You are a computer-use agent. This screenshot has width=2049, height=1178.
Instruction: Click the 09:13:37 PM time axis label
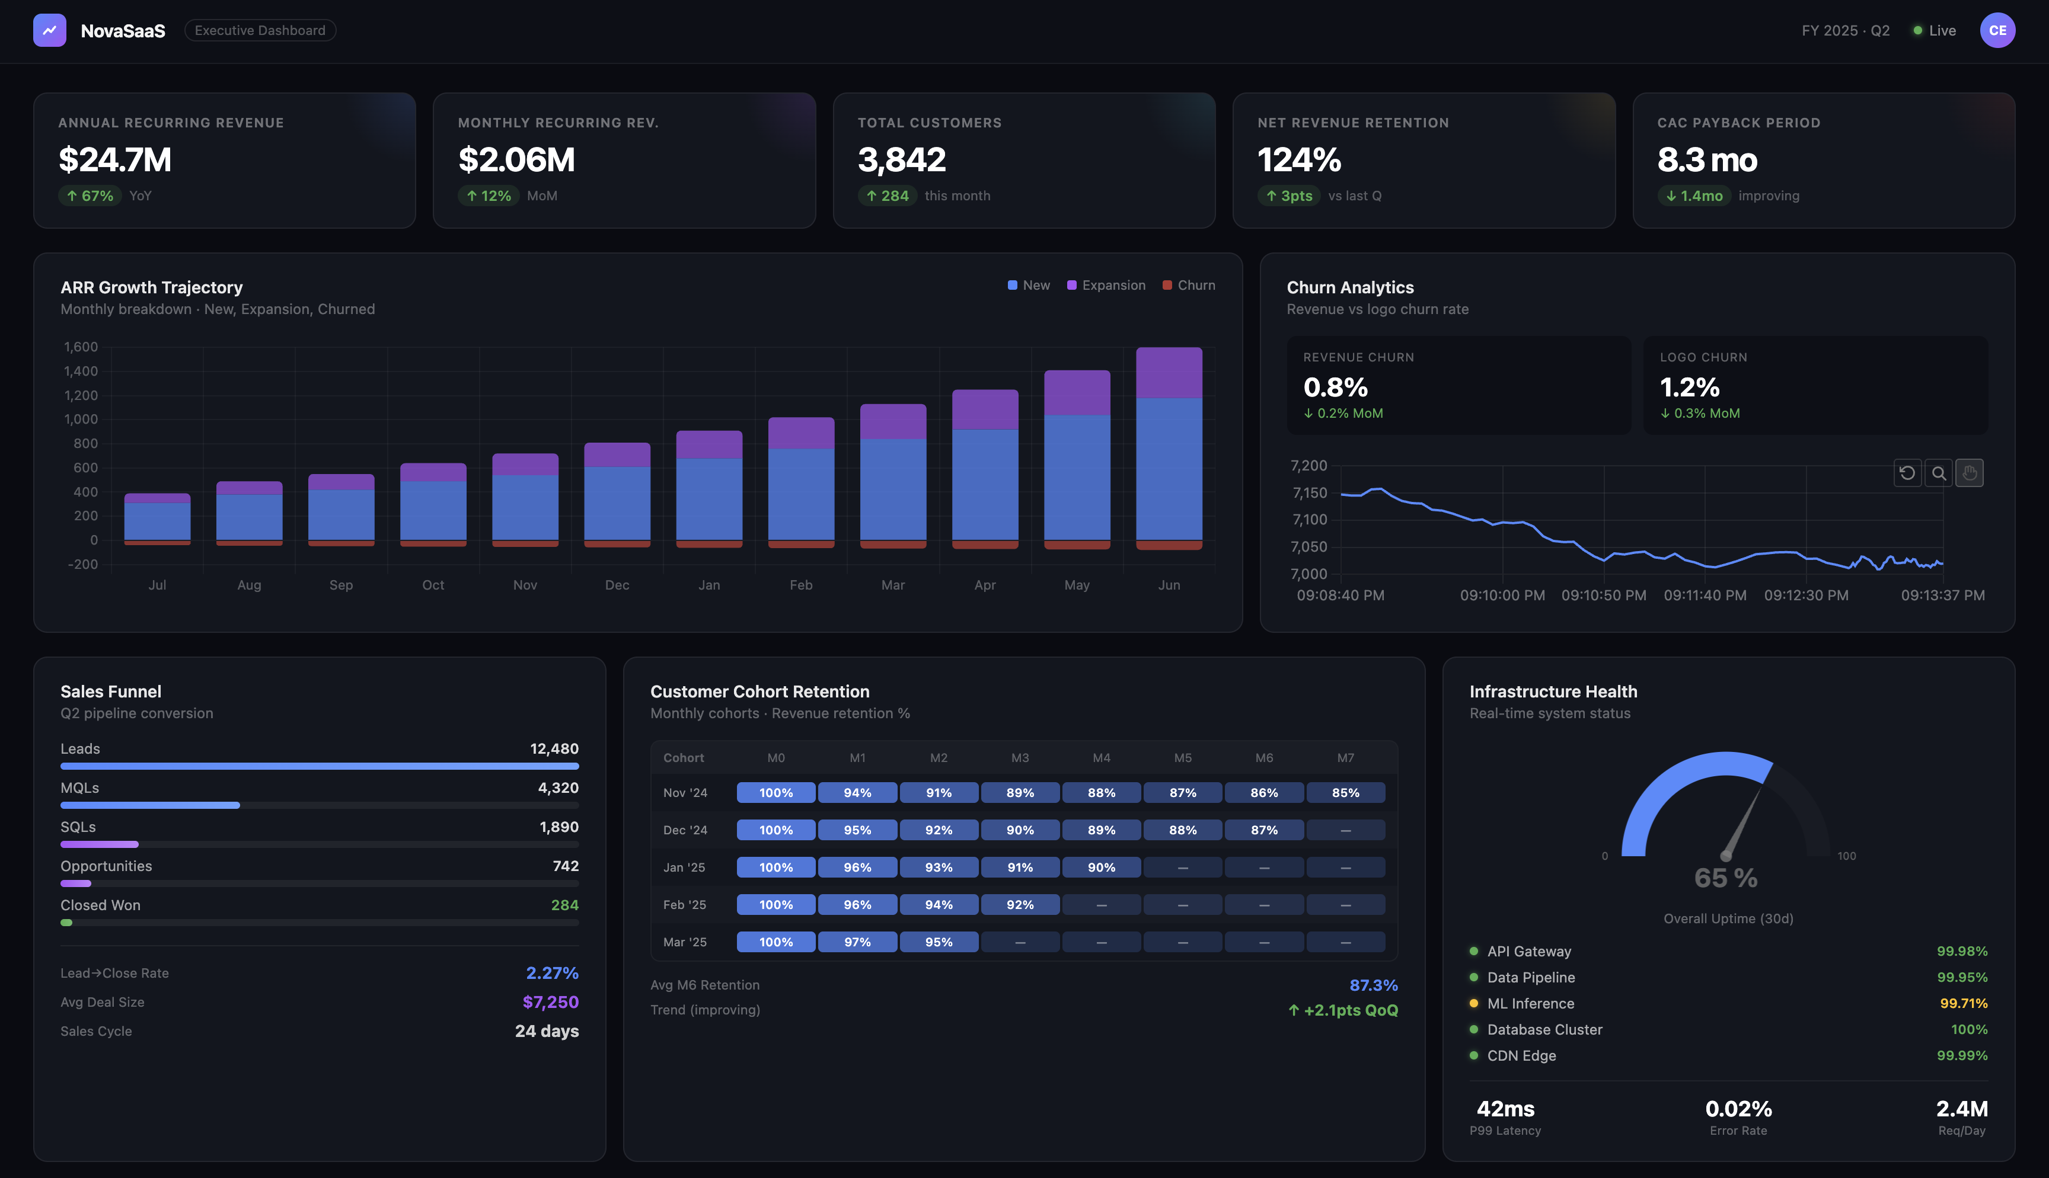click(1942, 595)
